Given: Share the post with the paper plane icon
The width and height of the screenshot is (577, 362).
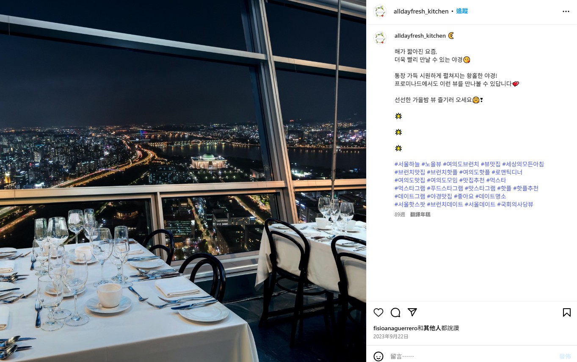Looking at the screenshot, I should pyautogui.click(x=412, y=312).
